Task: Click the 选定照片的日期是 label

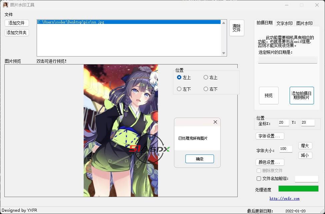Action: coord(275,53)
